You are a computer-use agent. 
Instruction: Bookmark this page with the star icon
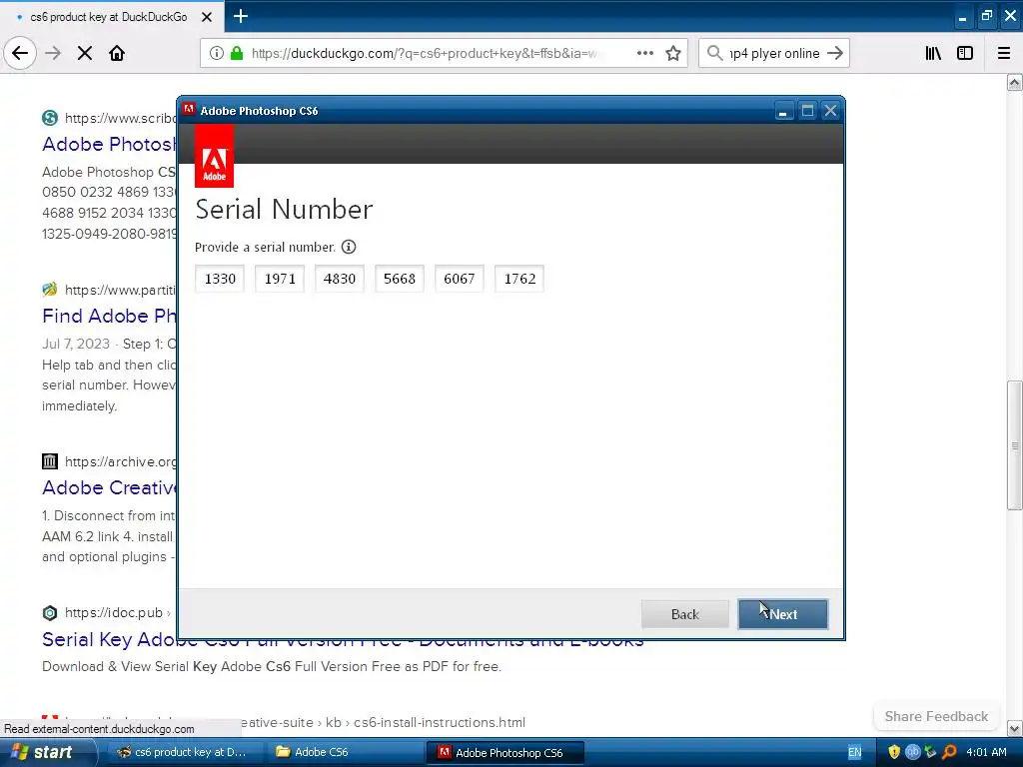[673, 53]
